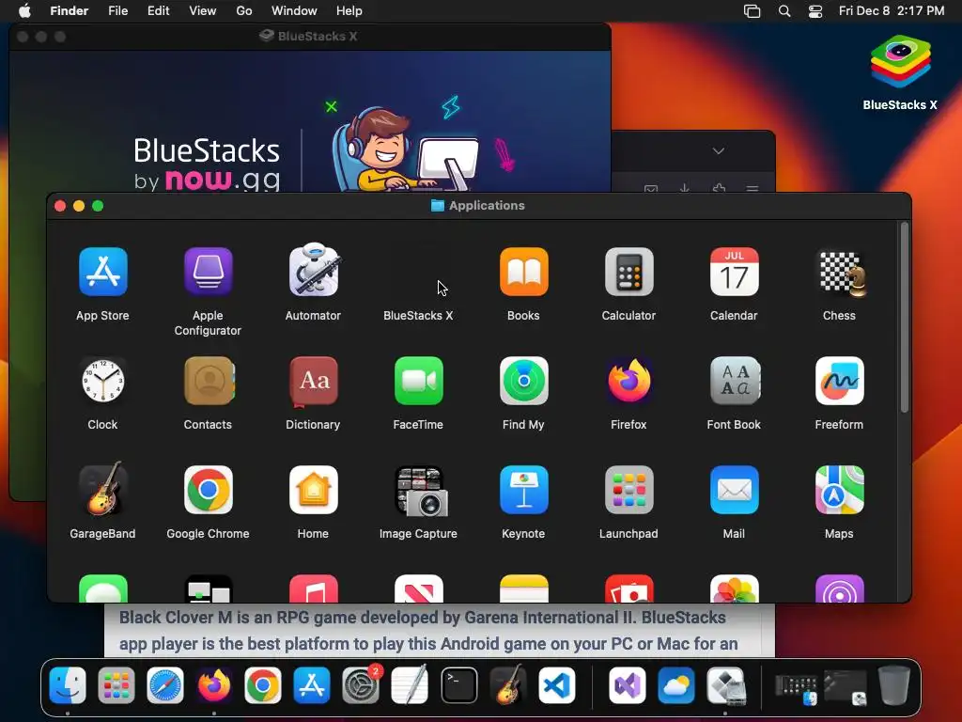
Task: Open the Font Book app icon
Action: pyautogui.click(x=735, y=382)
